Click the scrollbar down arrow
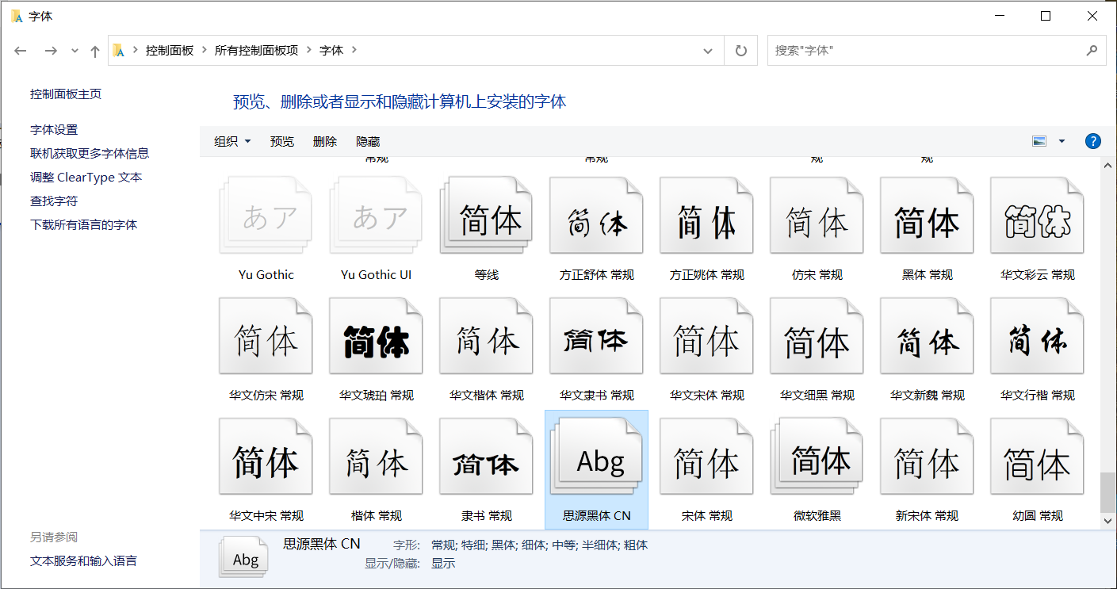 pos(1108,521)
